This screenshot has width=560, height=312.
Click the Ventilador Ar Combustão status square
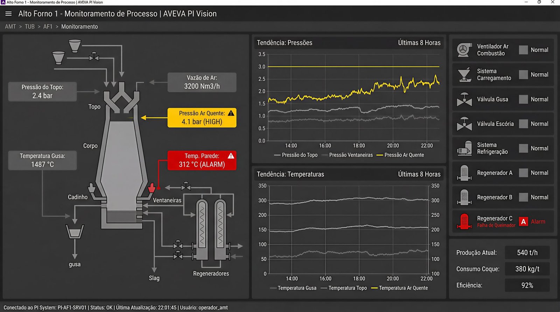[x=523, y=50]
